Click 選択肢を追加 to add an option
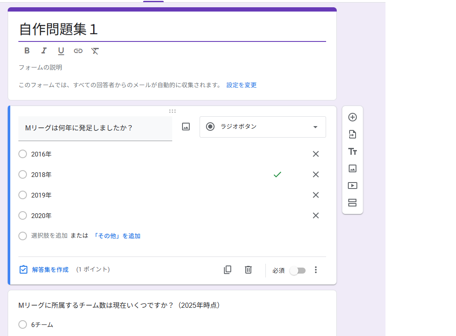The image size is (456, 336). [50, 236]
